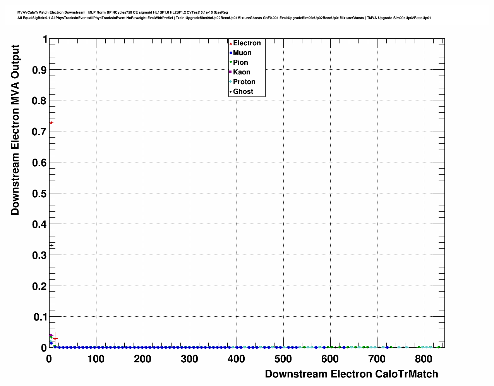Image resolution: width=494 pixels, height=386 pixels.
Task: Click the x-axis label 800
Action: (424, 359)
